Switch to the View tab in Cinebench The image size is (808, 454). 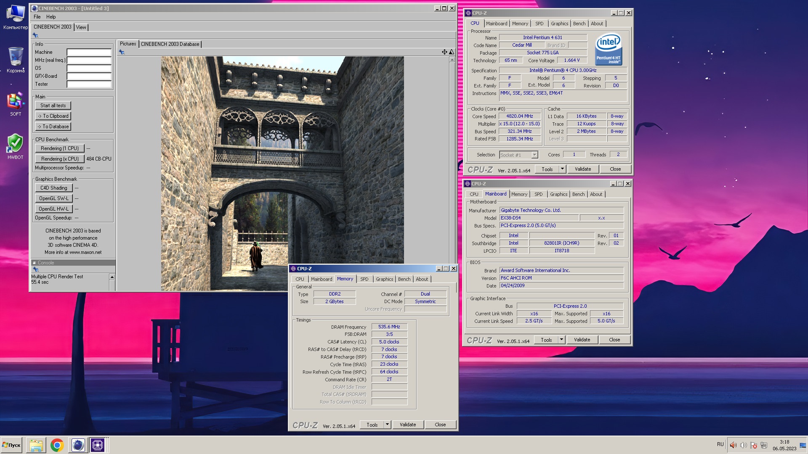[81, 27]
